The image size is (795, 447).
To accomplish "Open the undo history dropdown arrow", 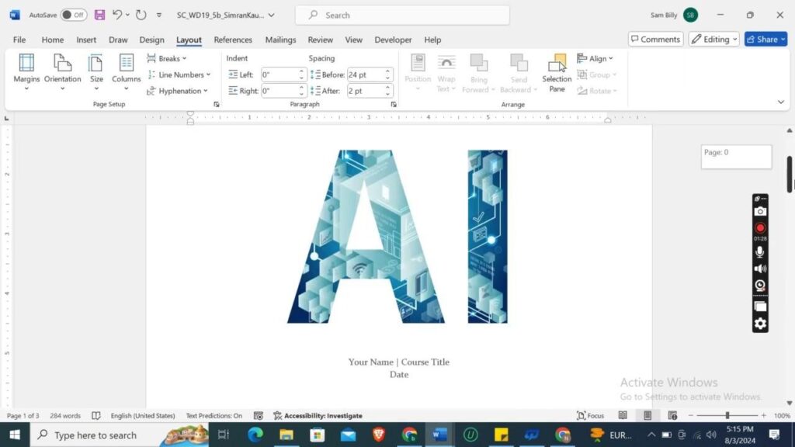I will [127, 15].
